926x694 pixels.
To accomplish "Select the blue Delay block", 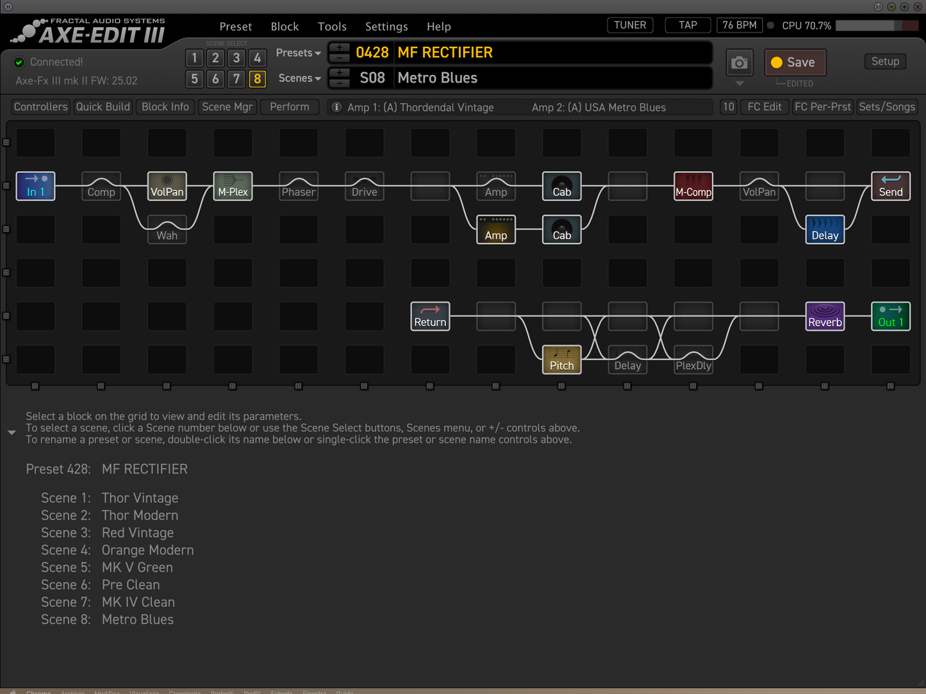I will point(825,229).
